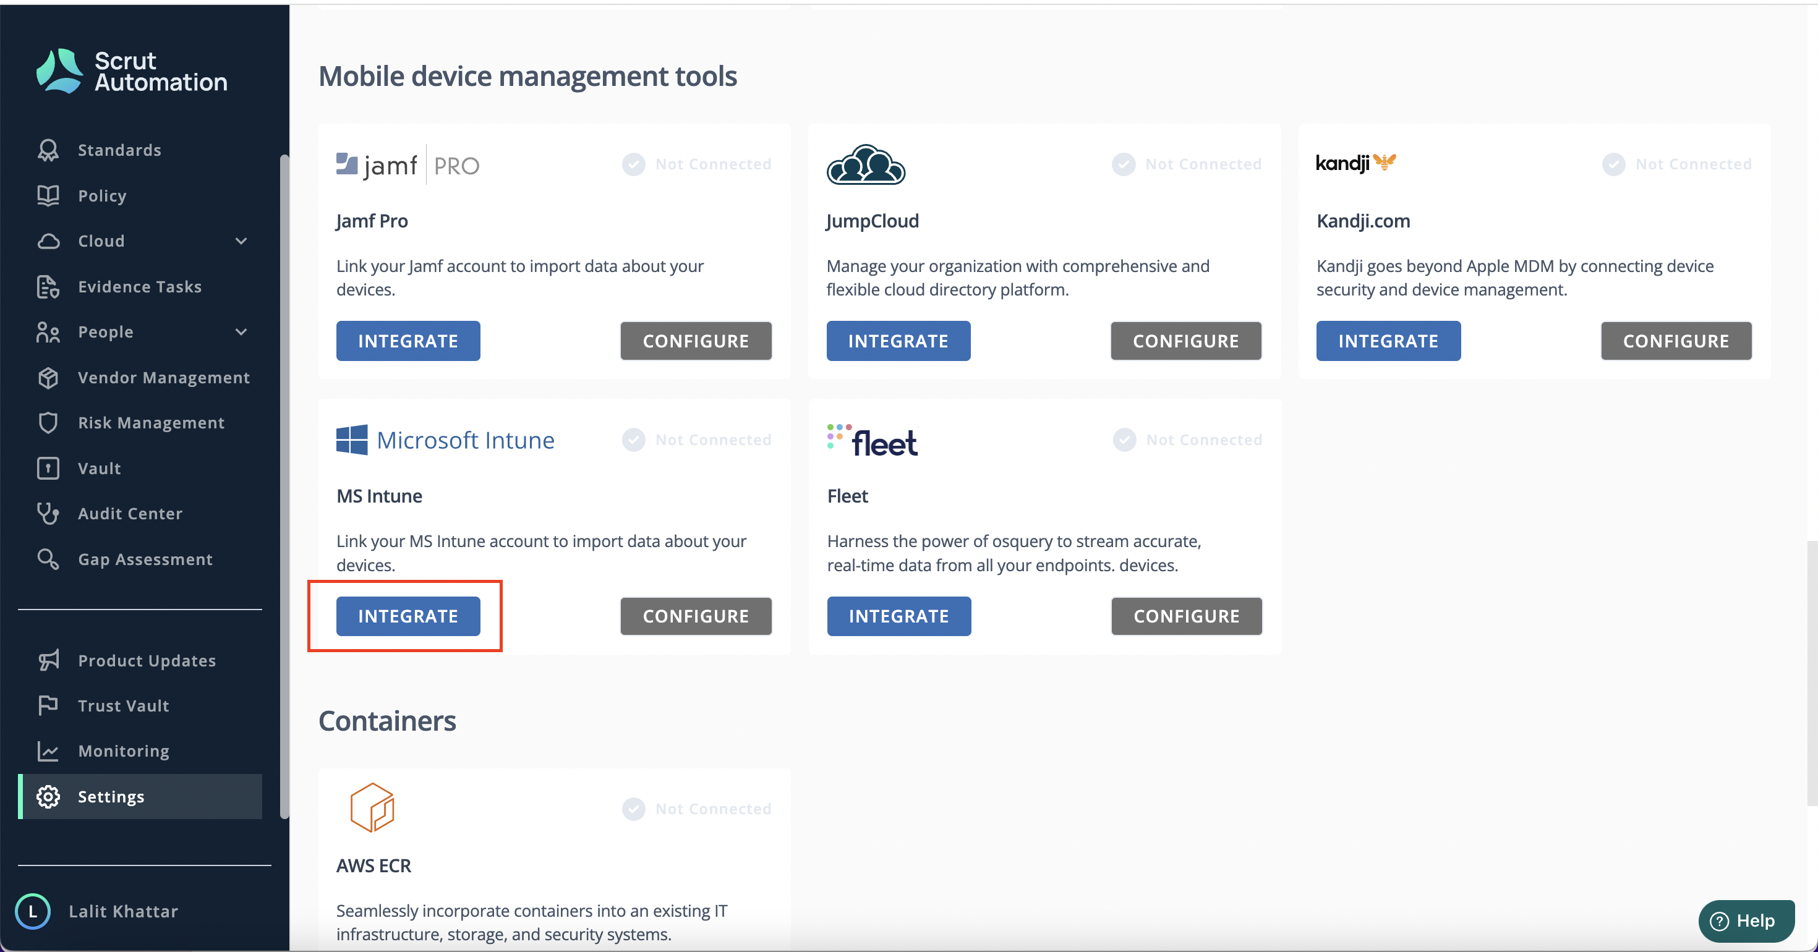Click the sidebar scrollbar
The width and height of the screenshot is (1818, 952).
pos(284,487)
